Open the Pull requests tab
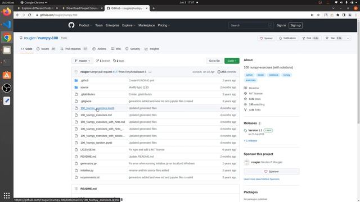This screenshot has height=202, width=360. click(74, 49)
